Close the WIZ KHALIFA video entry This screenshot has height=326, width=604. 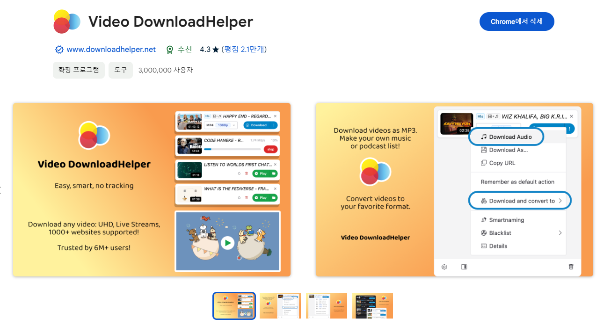pyautogui.click(x=572, y=116)
